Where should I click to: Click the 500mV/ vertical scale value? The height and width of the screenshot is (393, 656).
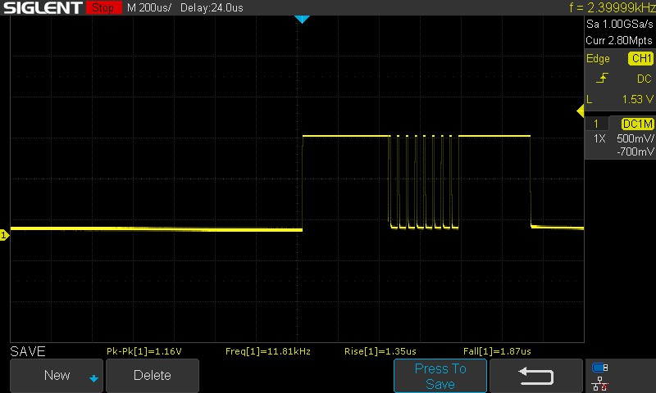(635, 138)
